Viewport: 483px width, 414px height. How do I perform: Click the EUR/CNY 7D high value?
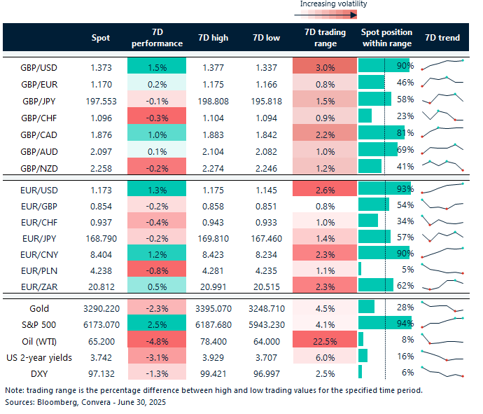213,254
